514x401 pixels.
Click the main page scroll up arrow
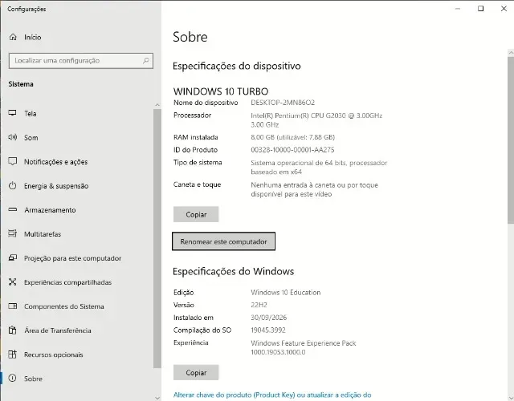click(511, 52)
